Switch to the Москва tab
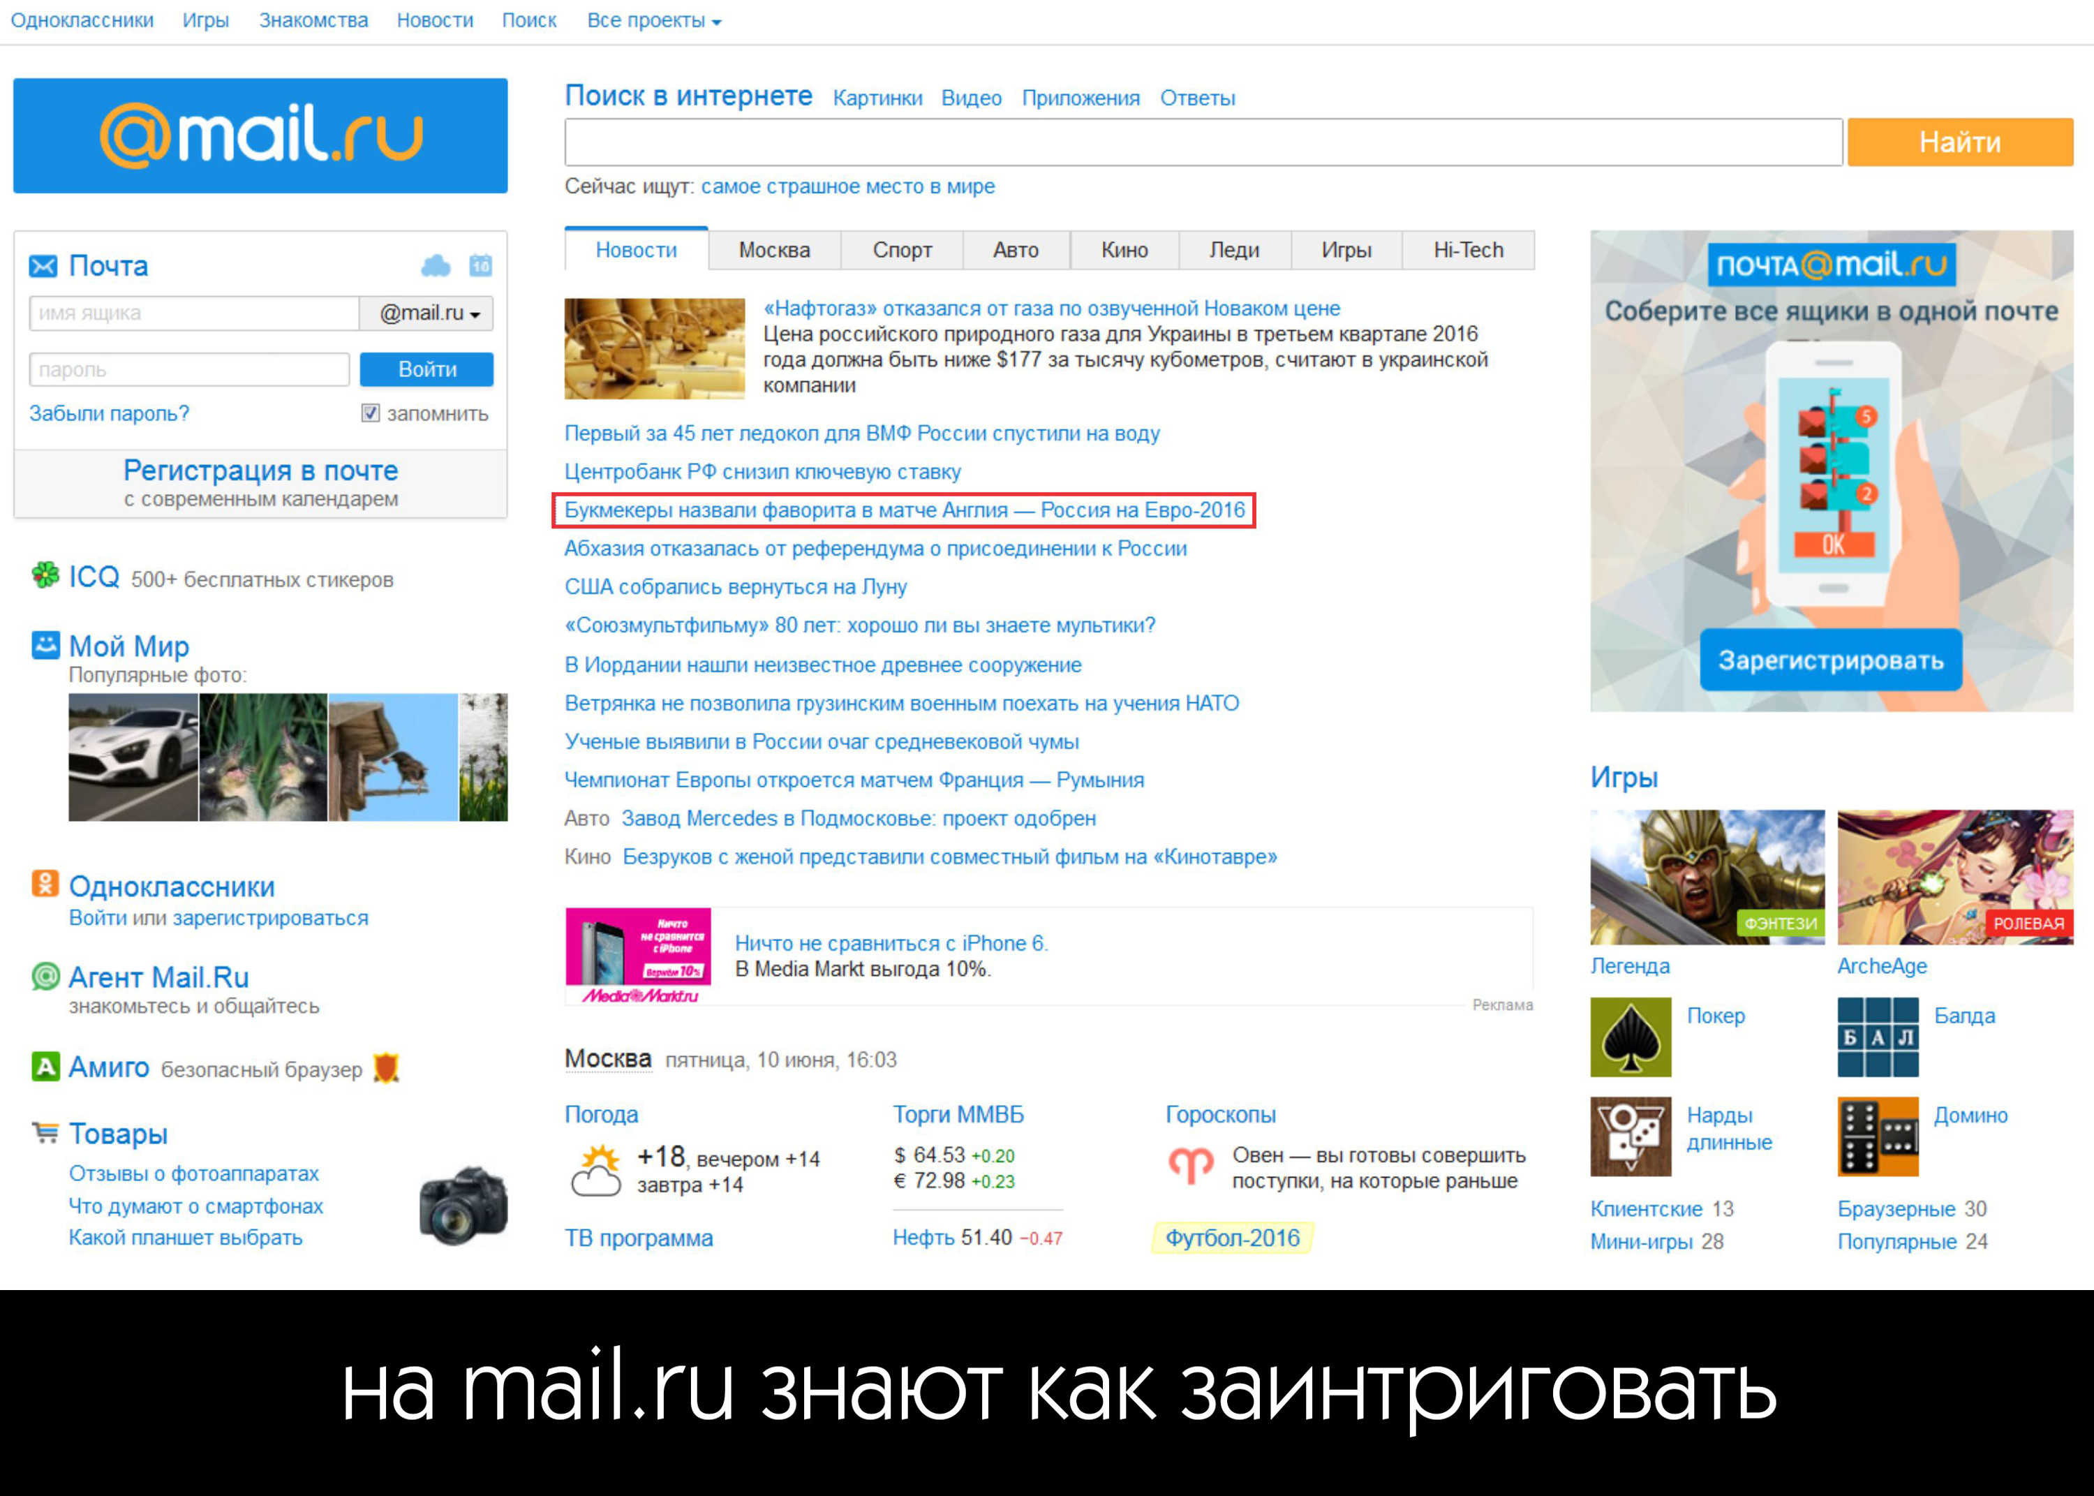 click(774, 250)
